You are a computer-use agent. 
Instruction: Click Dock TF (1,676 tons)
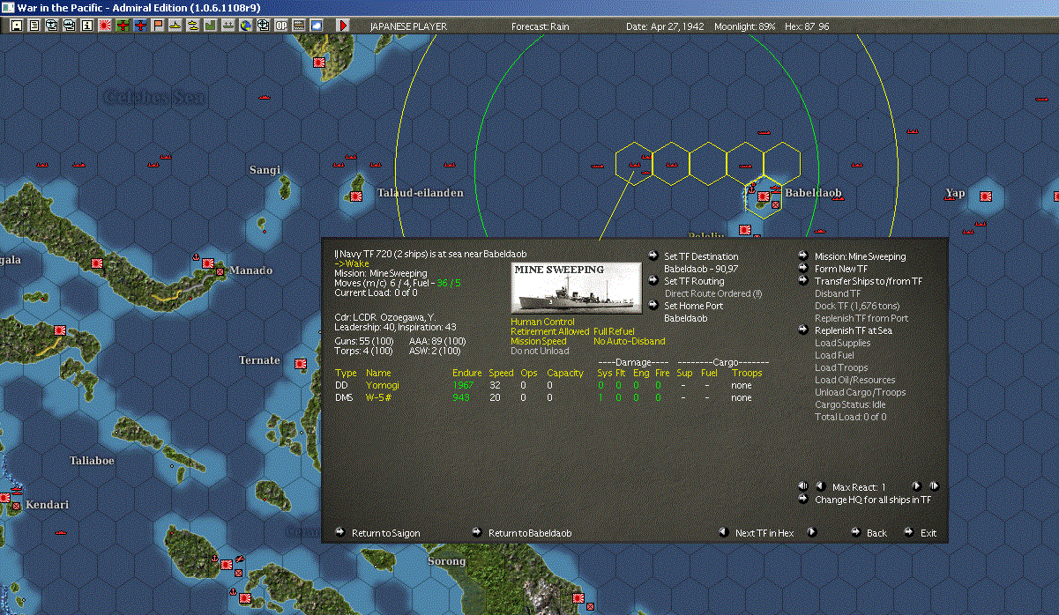click(x=857, y=306)
